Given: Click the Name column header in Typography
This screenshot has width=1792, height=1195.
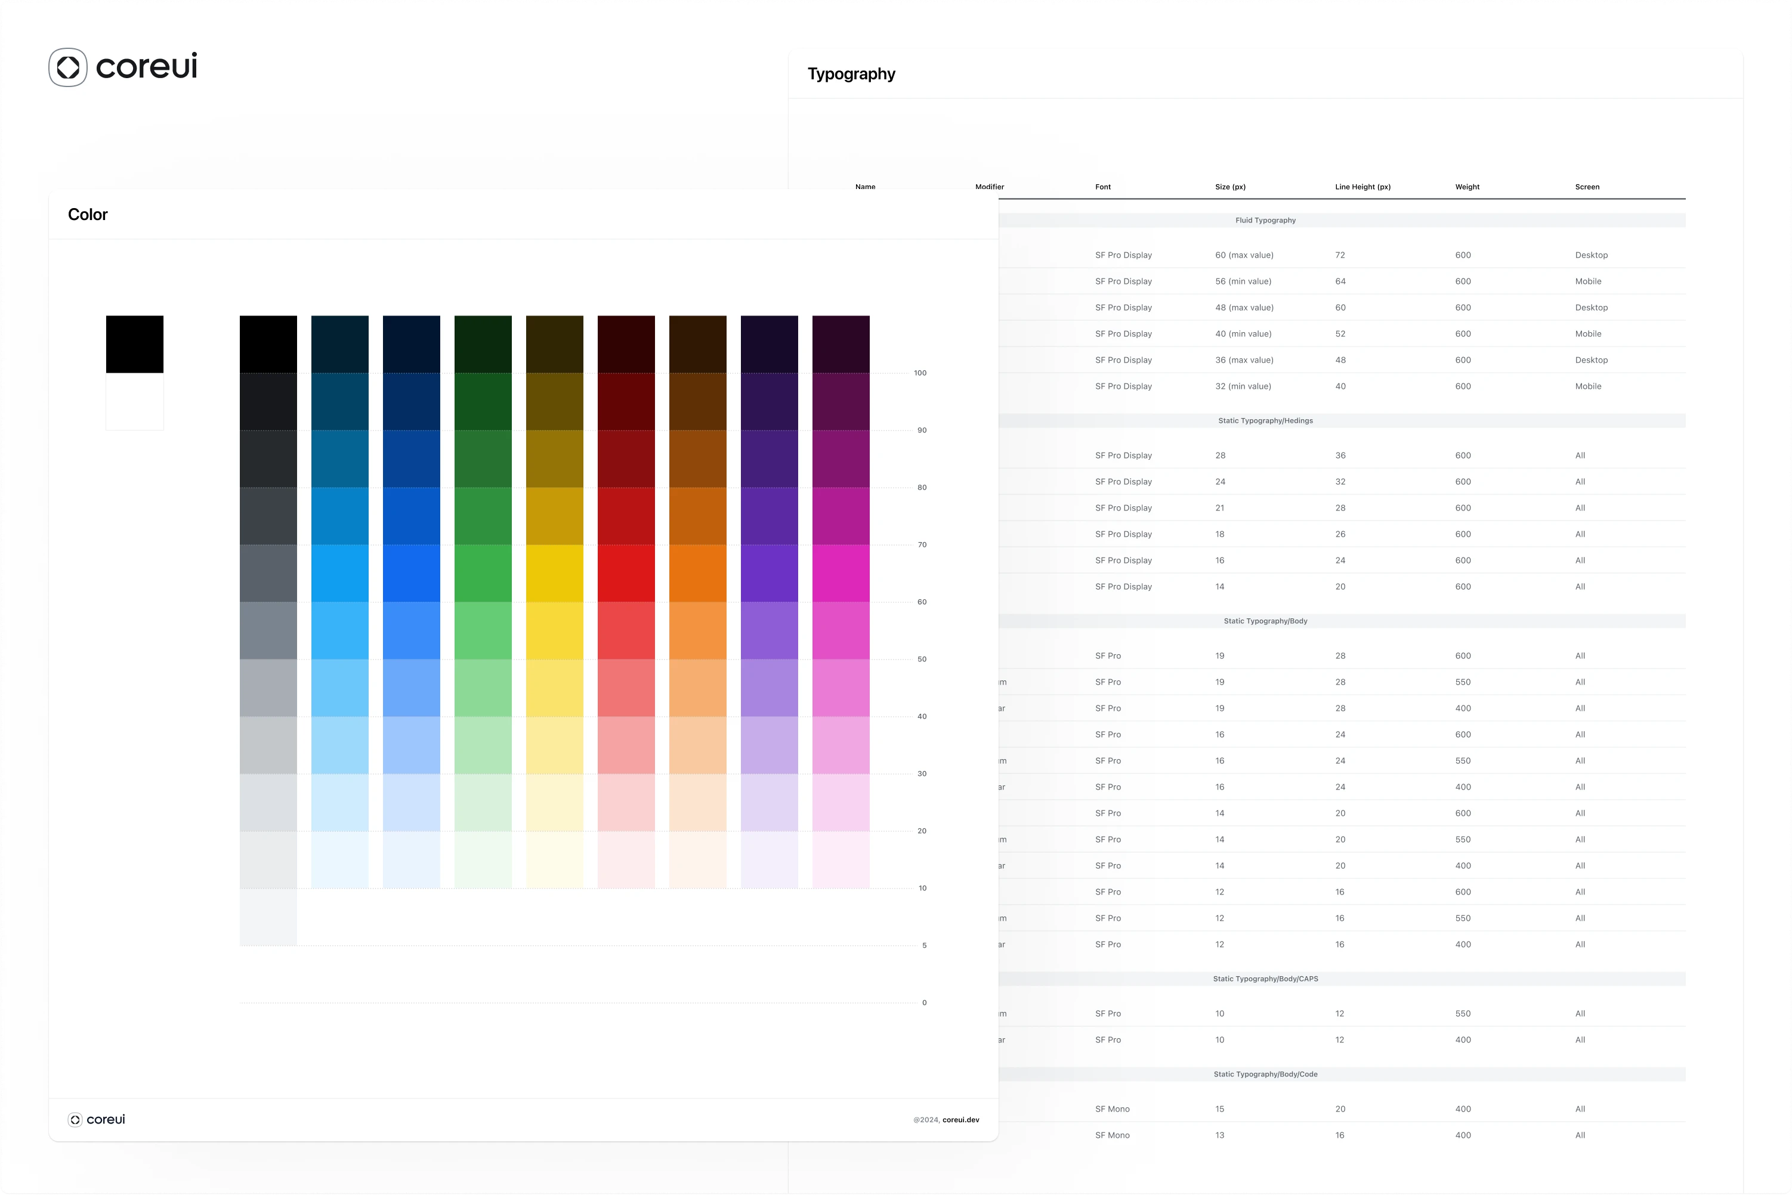Looking at the screenshot, I should (865, 187).
